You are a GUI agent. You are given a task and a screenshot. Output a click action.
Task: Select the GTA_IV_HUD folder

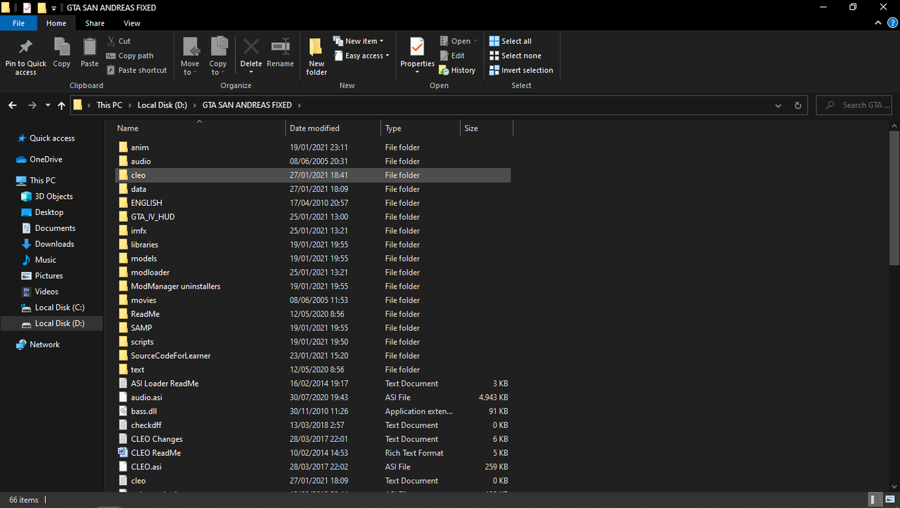click(x=313, y=217)
